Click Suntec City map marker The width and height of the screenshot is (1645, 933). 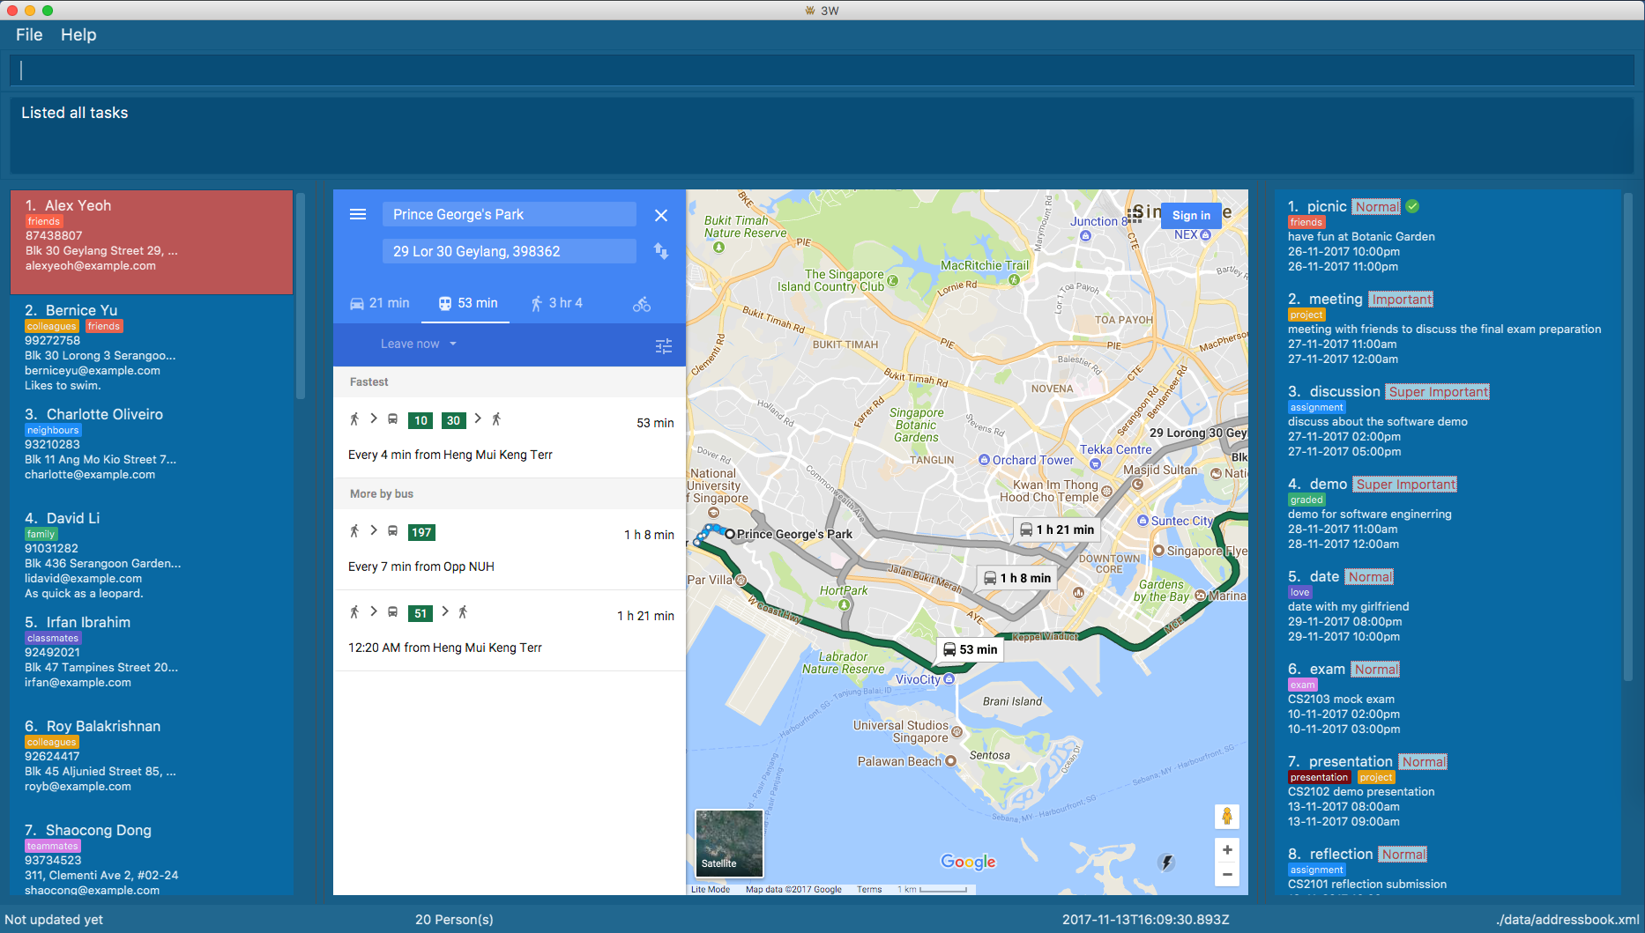point(1143,521)
